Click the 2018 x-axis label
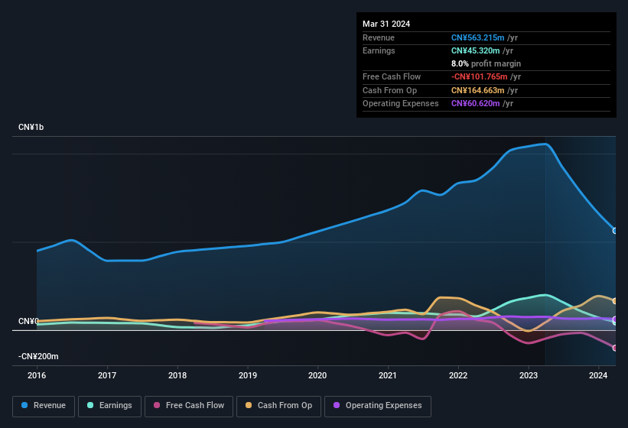Image resolution: width=628 pixels, height=428 pixels. click(177, 375)
